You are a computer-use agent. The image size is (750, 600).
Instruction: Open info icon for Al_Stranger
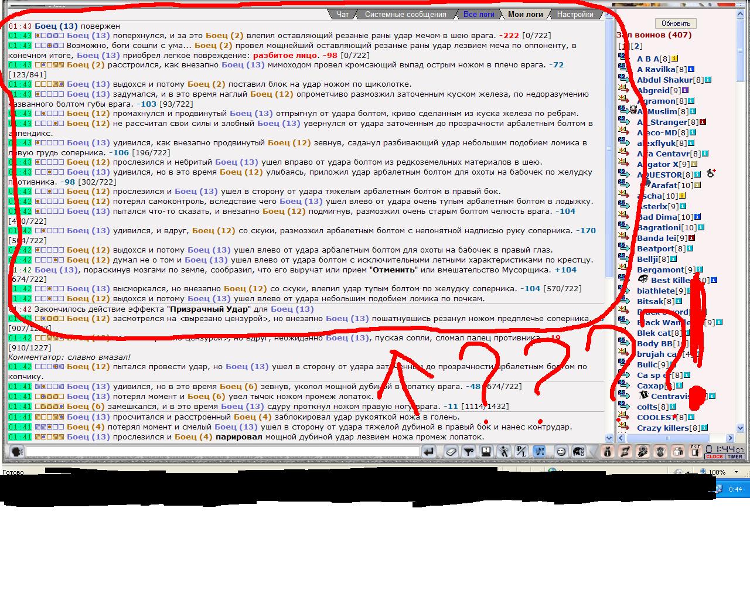tap(703, 122)
